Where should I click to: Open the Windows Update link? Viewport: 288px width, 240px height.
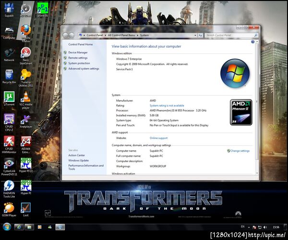pos(78,160)
